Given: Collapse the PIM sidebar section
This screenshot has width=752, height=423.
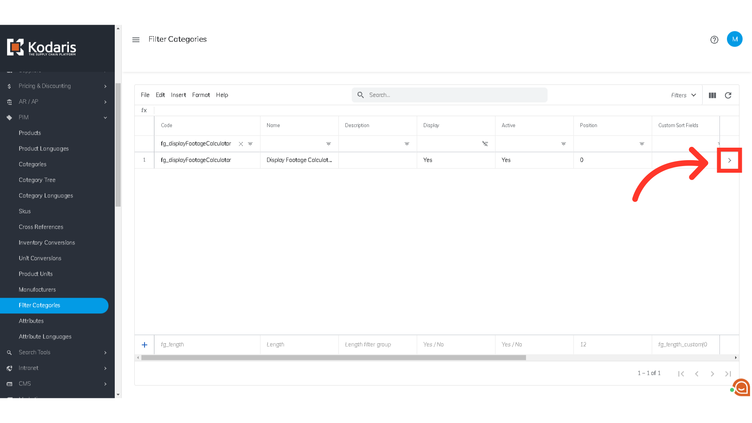Looking at the screenshot, I should click(105, 117).
